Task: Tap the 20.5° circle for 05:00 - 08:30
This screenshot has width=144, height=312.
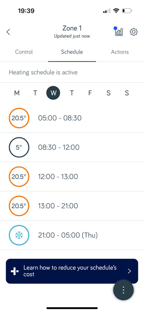Action: tap(19, 118)
